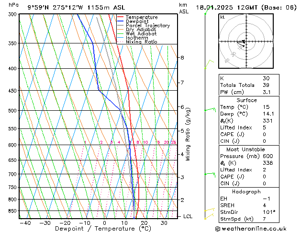Click the Most Unstable theta-e value 338

coord(268,163)
